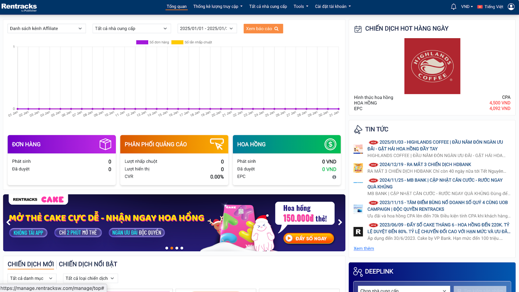Image resolution: width=519 pixels, height=292 pixels.
Task: Select the fourth banner carousel dot
Action: click(182, 248)
